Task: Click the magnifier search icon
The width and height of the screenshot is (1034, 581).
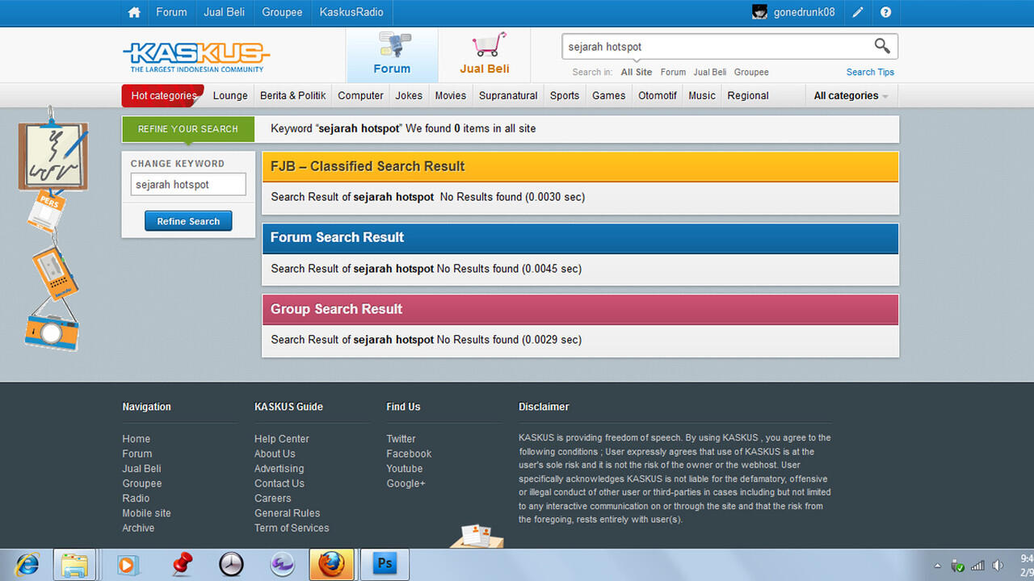Action: click(x=882, y=46)
